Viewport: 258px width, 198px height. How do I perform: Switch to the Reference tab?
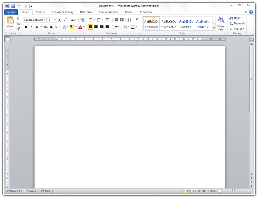[x=86, y=12]
